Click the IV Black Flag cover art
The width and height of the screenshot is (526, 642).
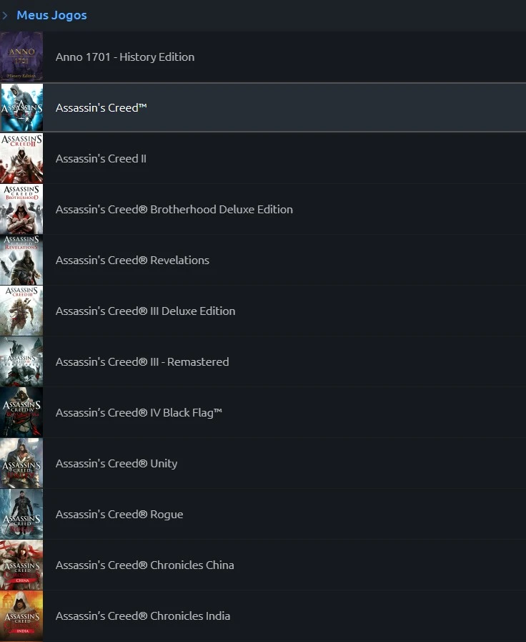21,412
